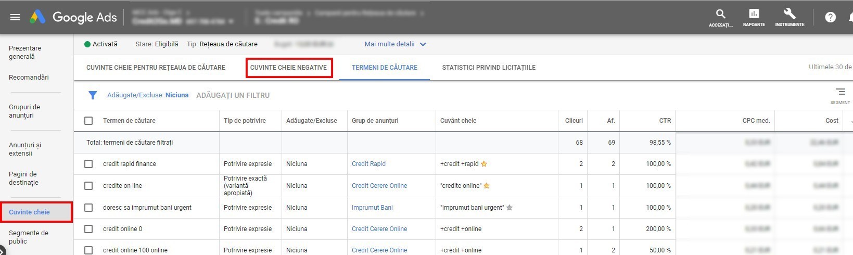Viewport: 853px width, 255px height.
Task: Open Statistici privind licitațiile tab
Action: (488, 68)
